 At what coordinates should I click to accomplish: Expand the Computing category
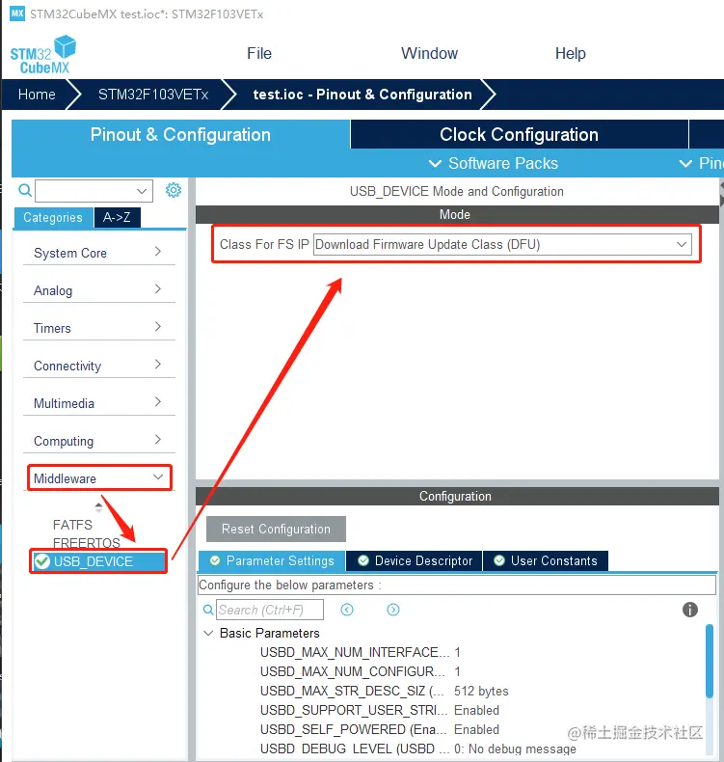[x=98, y=441]
